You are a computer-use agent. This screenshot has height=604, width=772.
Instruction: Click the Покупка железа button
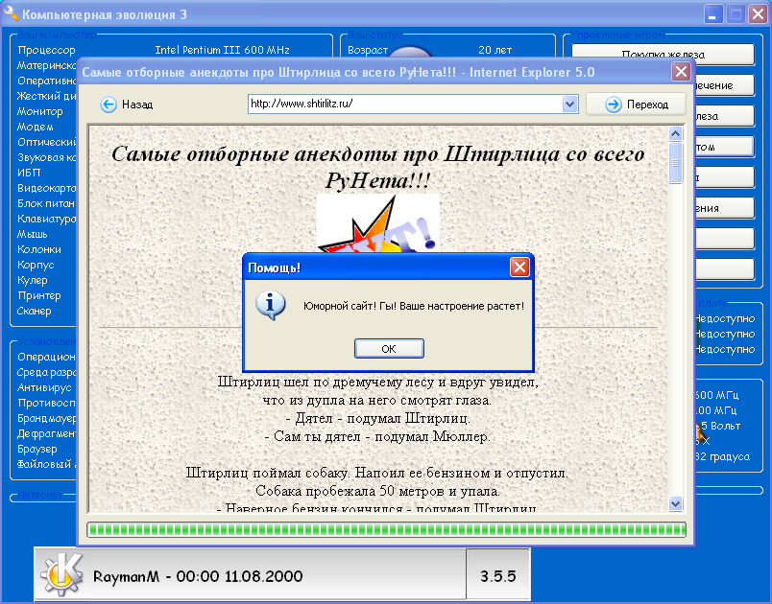[x=663, y=54]
